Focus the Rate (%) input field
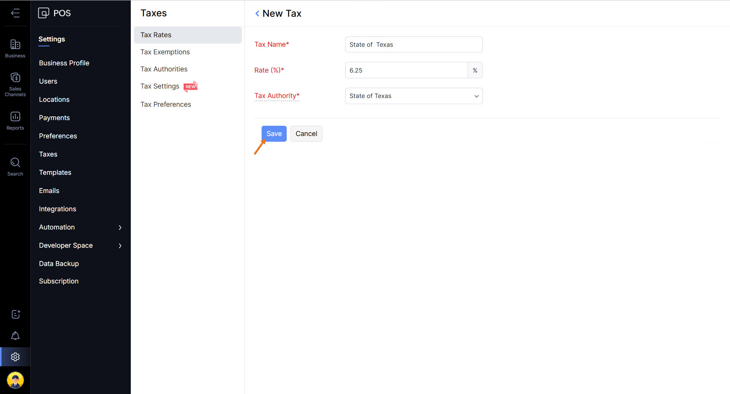Viewport: 730px width, 394px height. coord(406,70)
